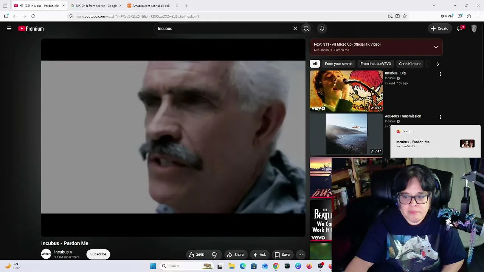This screenshot has width=484, height=272.
Task: Play the Aqueous Transmission thumbnail
Action: 346,134
